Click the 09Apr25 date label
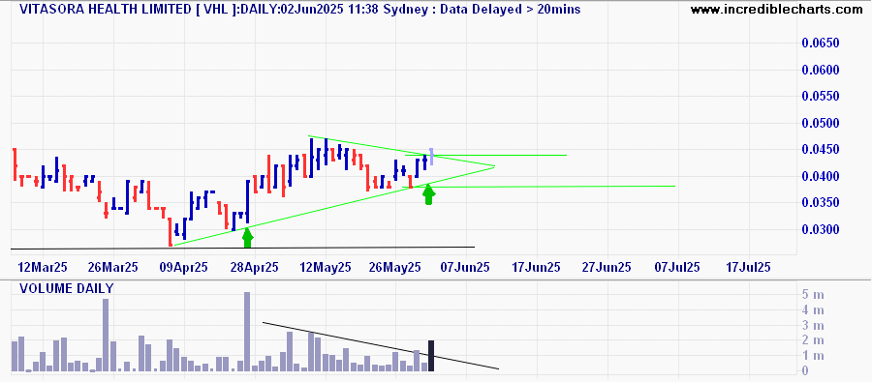Image resolution: width=872 pixels, height=382 pixels. (184, 267)
